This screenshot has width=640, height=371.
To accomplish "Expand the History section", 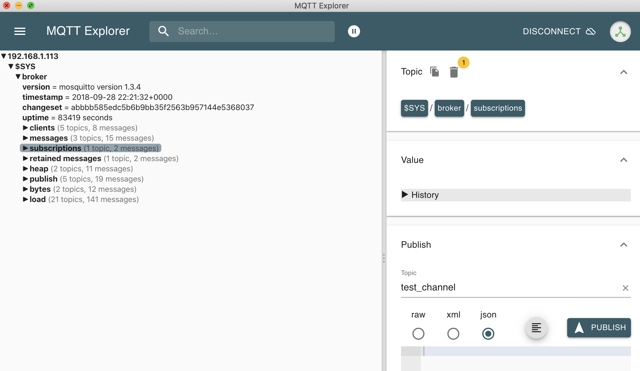I will [x=516, y=195].
